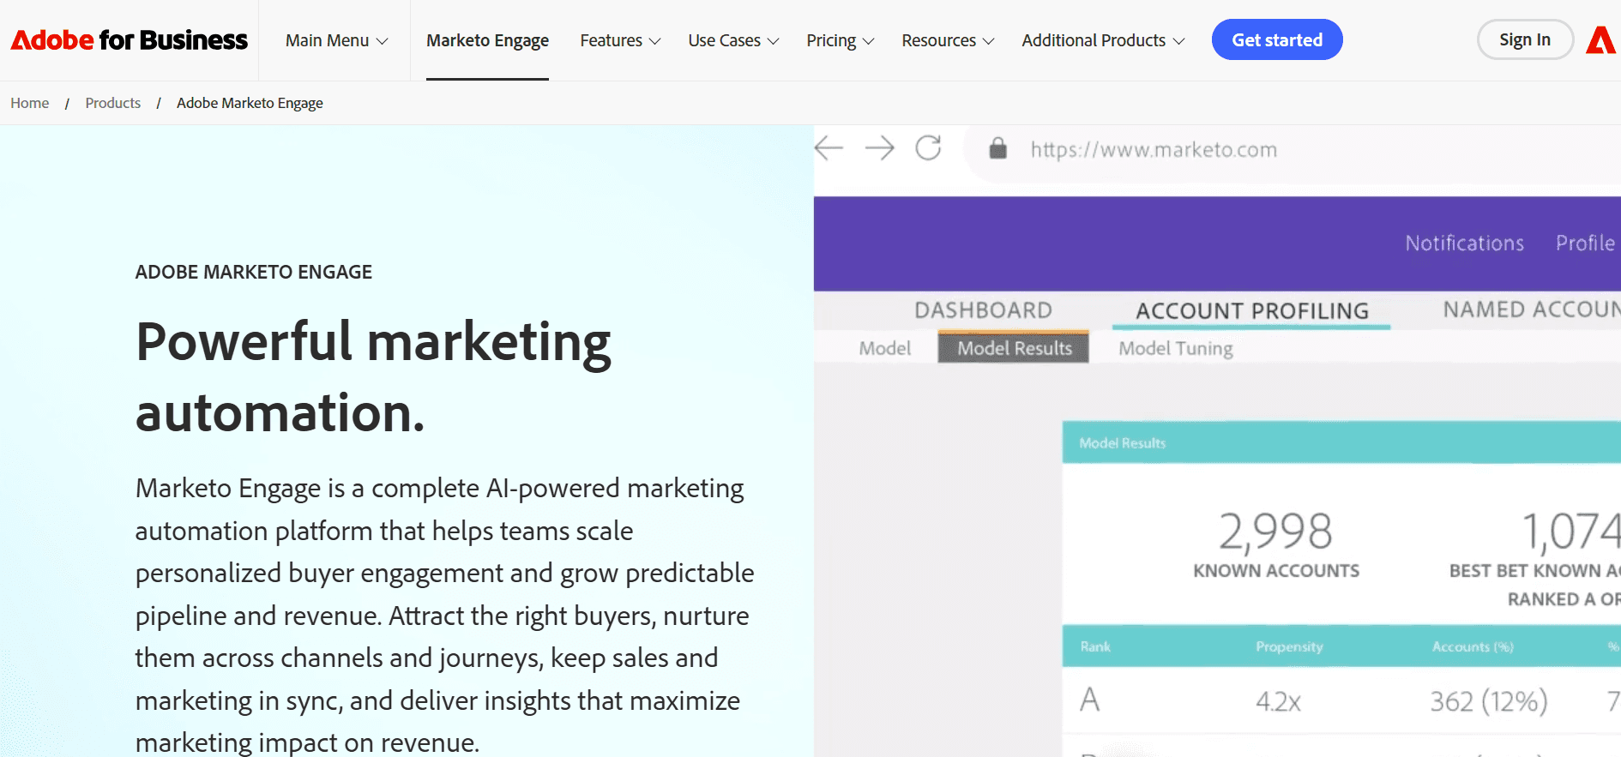The height and width of the screenshot is (757, 1621).
Task: Open the Adobe red logo icon
Action: click(1602, 39)
